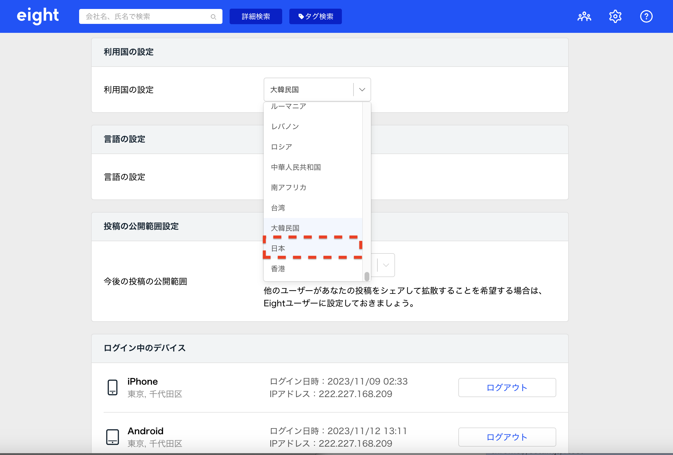The image size is (673, 455).
Task: Select ルーマニア in the country list
Action: pyautogui.click(x=313, y=106)
